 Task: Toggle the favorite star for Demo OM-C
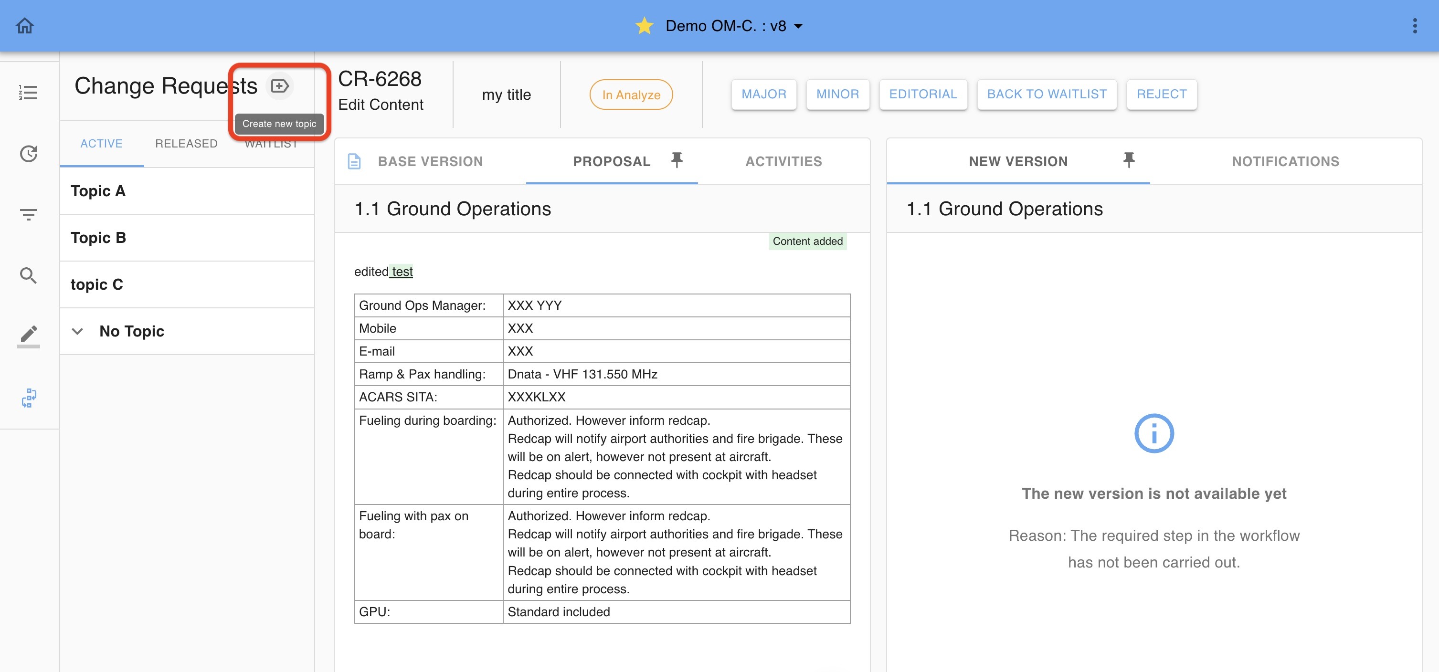(644, 26)
